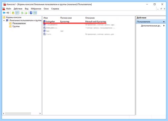The width and height of the screenshot is (168, 121).
Task: Click the Действия pane title
Action: coord(141,18)
